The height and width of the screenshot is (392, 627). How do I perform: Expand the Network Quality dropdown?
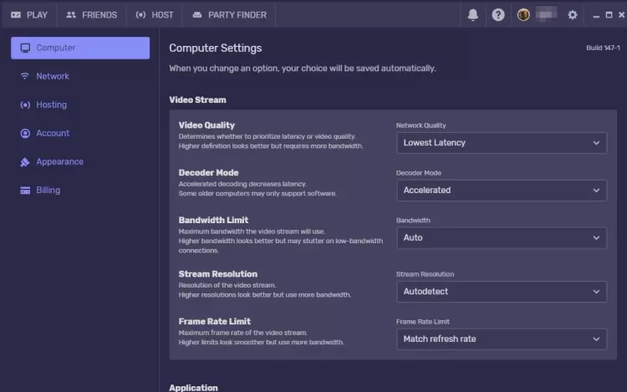tap(501, 143)
